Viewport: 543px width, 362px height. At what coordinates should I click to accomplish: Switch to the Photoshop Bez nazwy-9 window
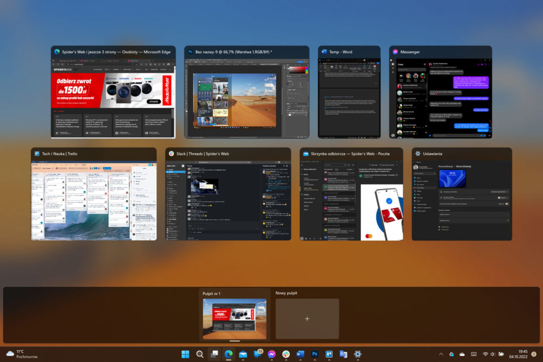247,92
